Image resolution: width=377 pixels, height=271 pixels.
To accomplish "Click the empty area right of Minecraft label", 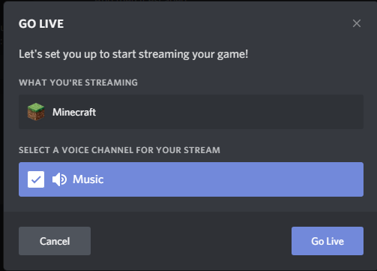I will (x=229, y=112).
